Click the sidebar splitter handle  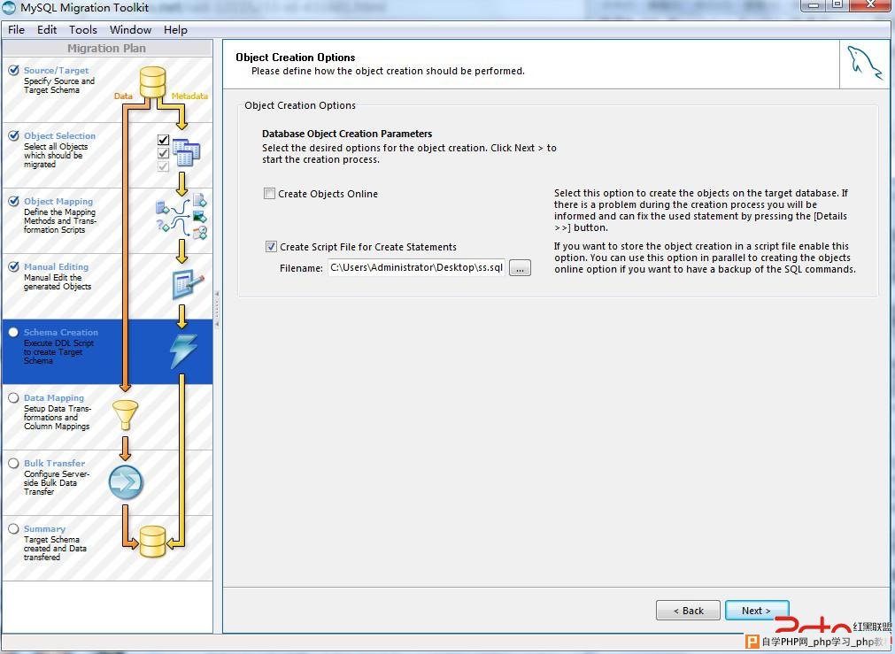[x=217, y=309]
